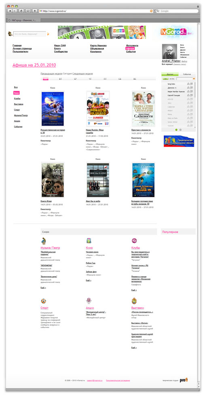
Task: Click the friends list scrollbar
Action: 194,90
